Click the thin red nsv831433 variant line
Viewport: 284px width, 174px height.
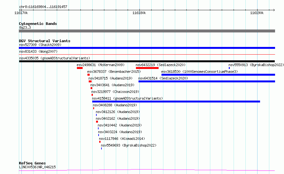tap(147, 54)
